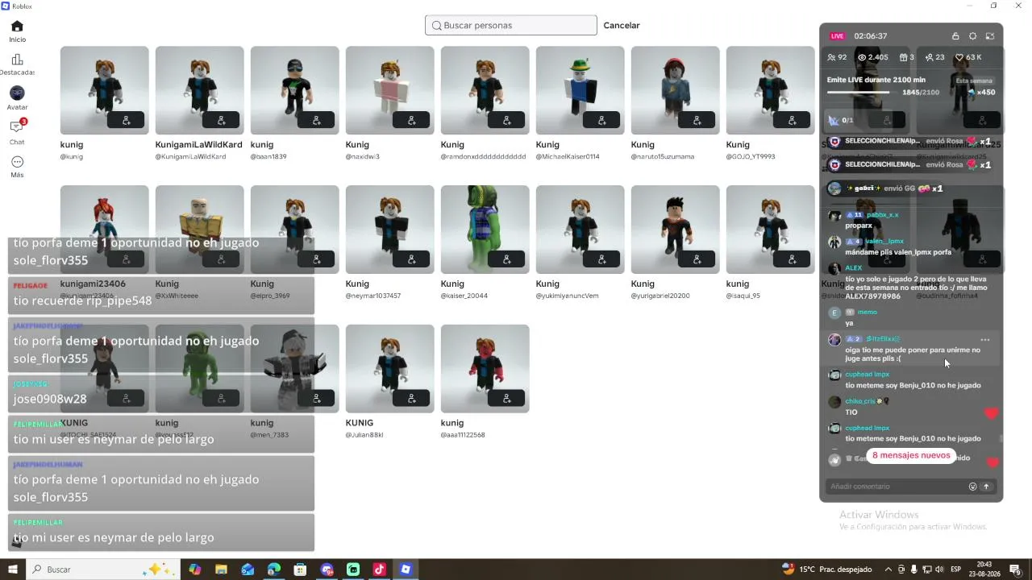Add @ramdonxddddddddddddd as a friend
1032x580 pixels.
507,120
